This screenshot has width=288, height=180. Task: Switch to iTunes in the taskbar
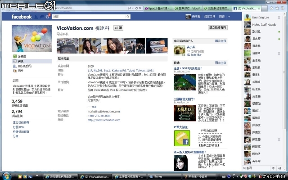[x=164, y=176]
